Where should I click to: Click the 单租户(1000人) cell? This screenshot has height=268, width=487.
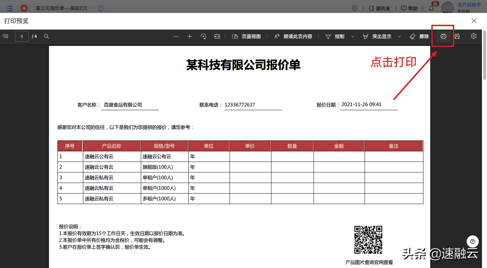[165, 188]
